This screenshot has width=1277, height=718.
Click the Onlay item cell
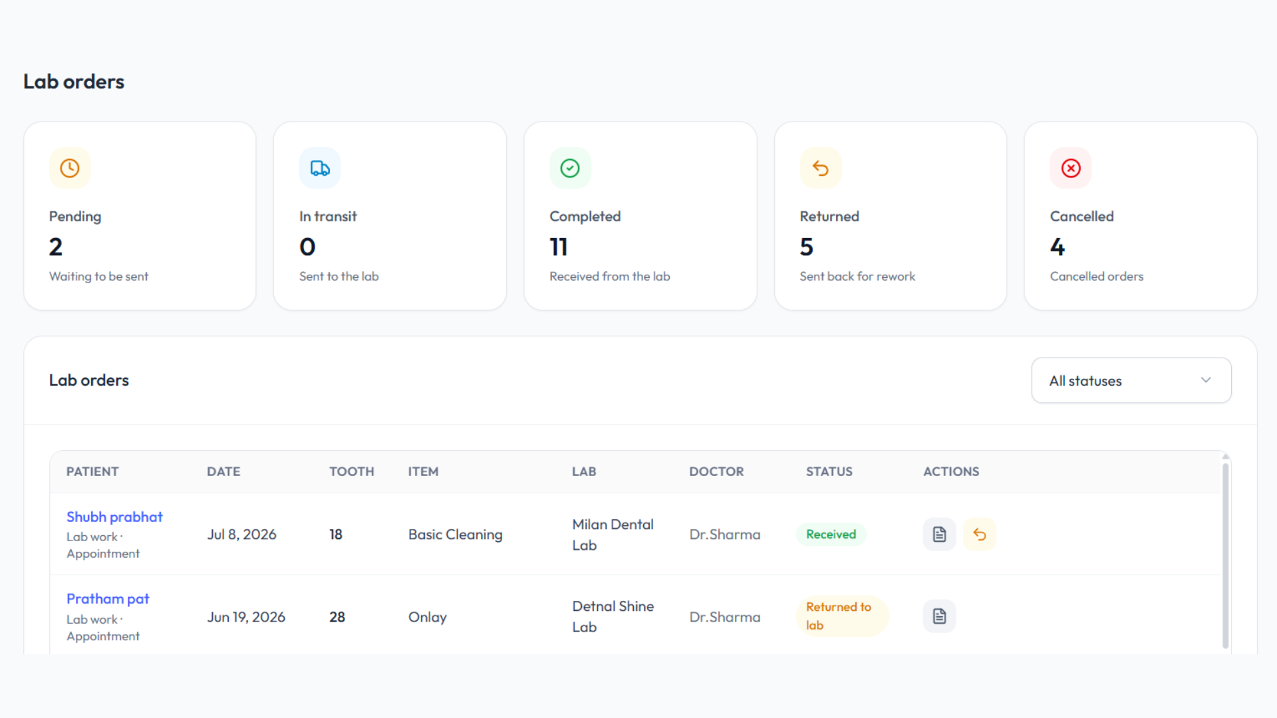(428, 617)
